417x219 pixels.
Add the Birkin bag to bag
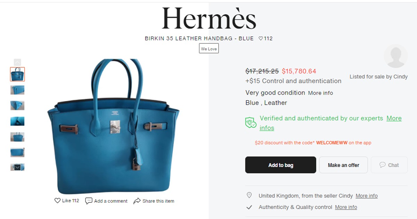tap(281, 165)
